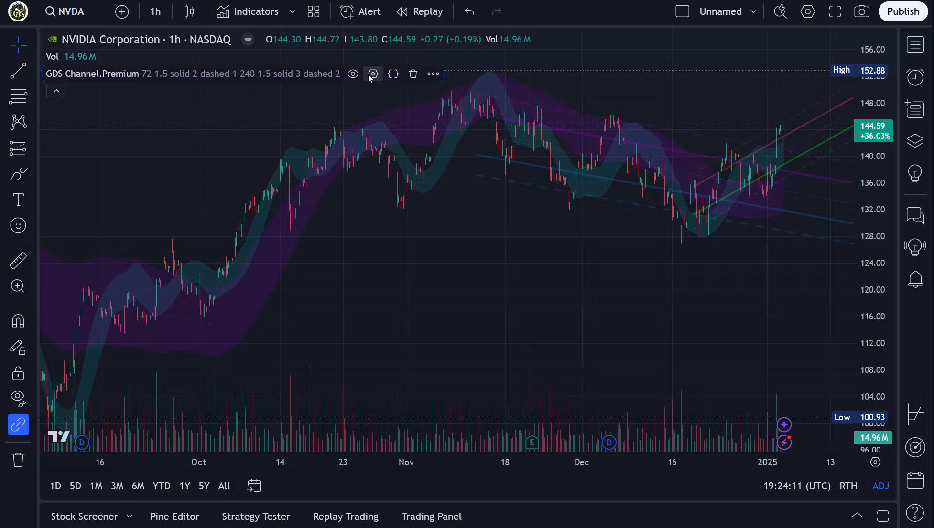Open the Strategy Tester tab

(256, 516)
